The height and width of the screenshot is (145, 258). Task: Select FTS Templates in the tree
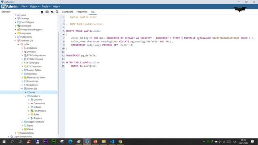(34, 66)
